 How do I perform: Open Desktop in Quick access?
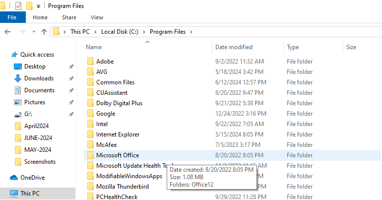pyautogui.click(x=35, y=67)
